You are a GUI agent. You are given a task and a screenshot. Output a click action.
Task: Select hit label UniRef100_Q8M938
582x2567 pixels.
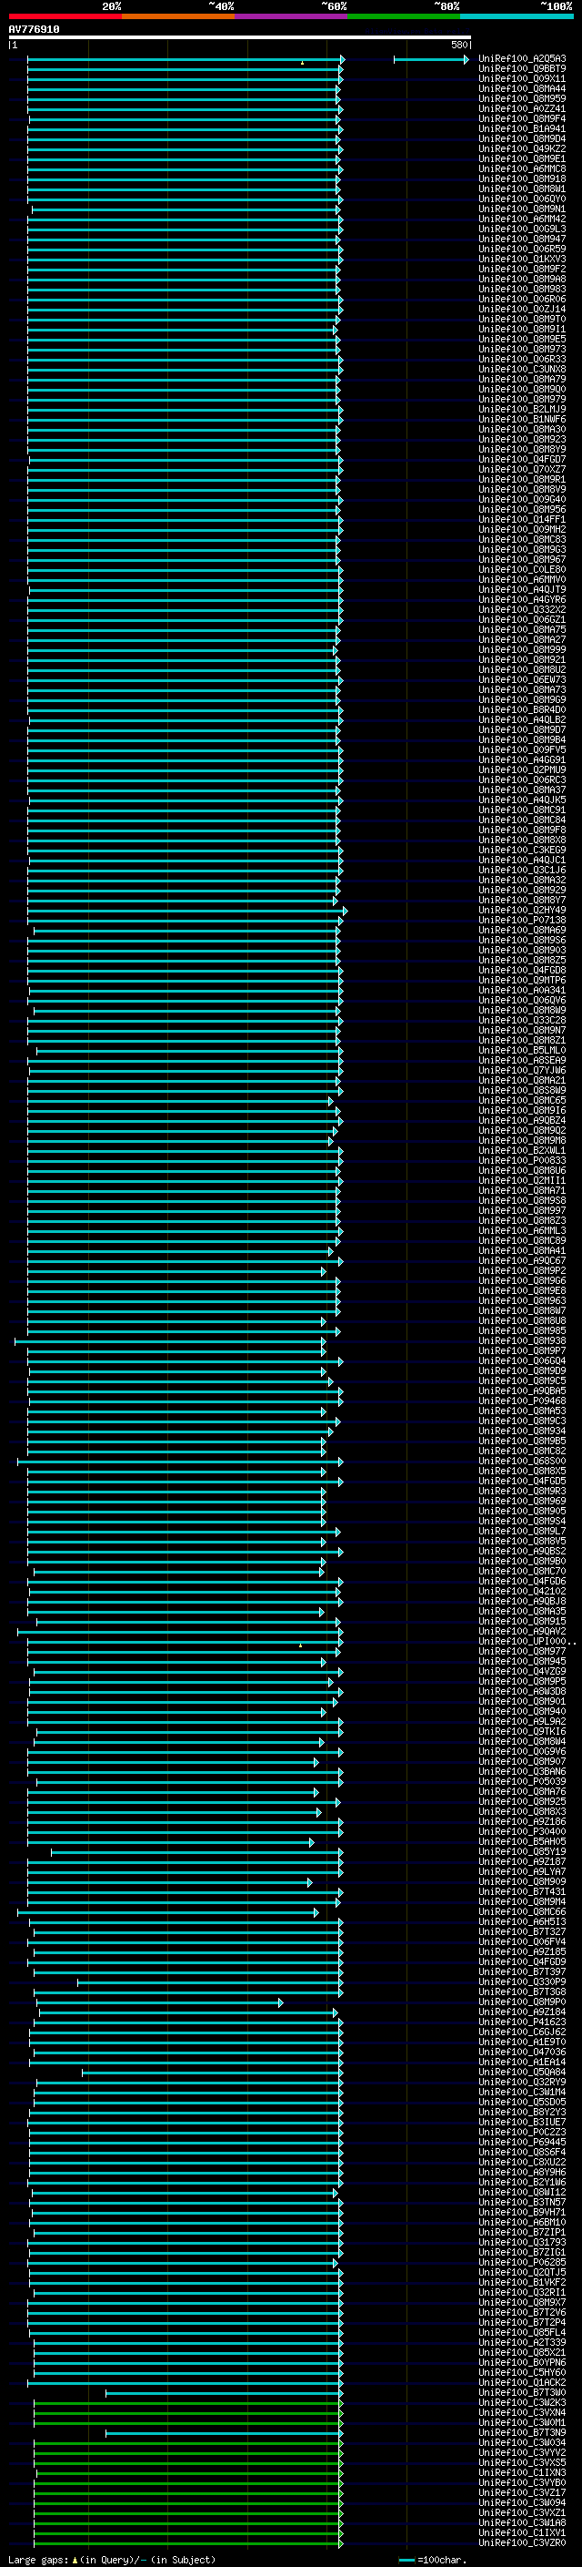click(x=522, y=1340)
